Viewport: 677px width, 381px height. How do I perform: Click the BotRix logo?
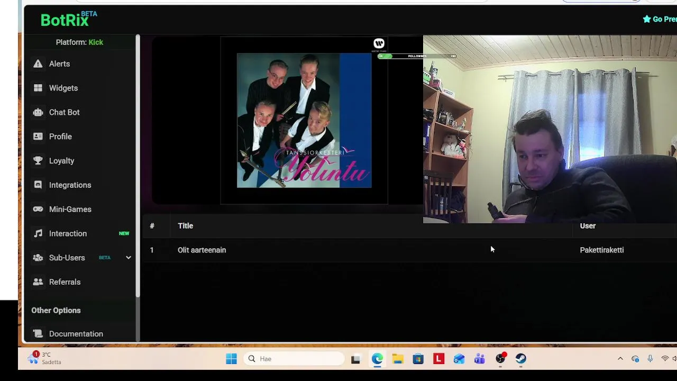69,19
